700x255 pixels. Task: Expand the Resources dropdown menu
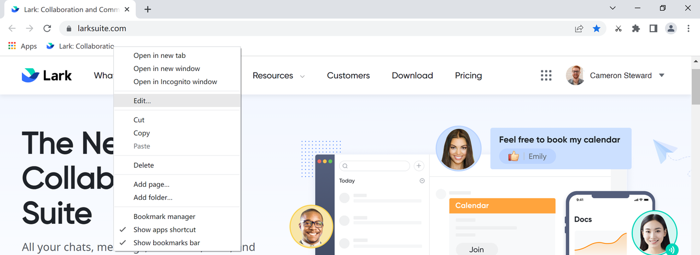(x=278, y=76)
